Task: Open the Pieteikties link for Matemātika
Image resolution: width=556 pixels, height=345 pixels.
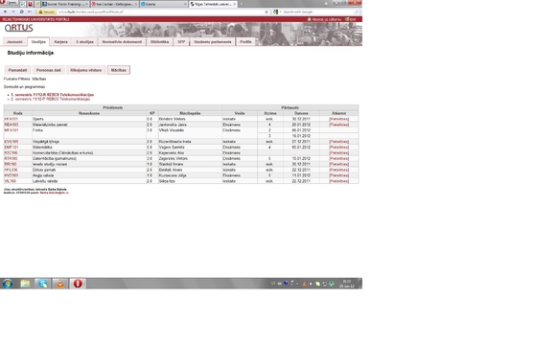Action: click(339, 148)
